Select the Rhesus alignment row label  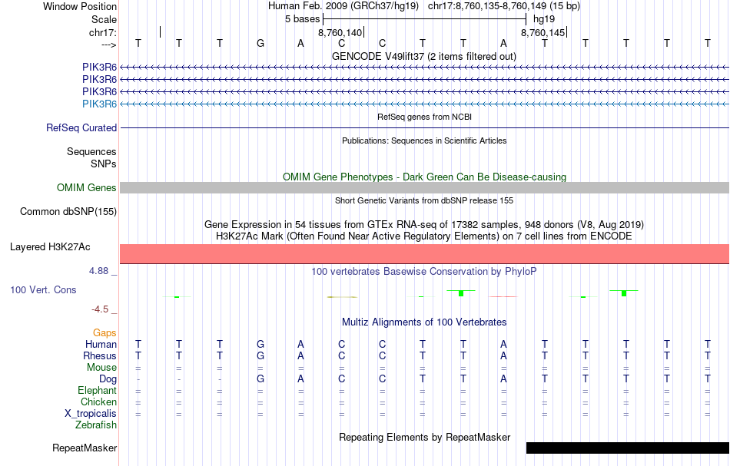(100, 355)
